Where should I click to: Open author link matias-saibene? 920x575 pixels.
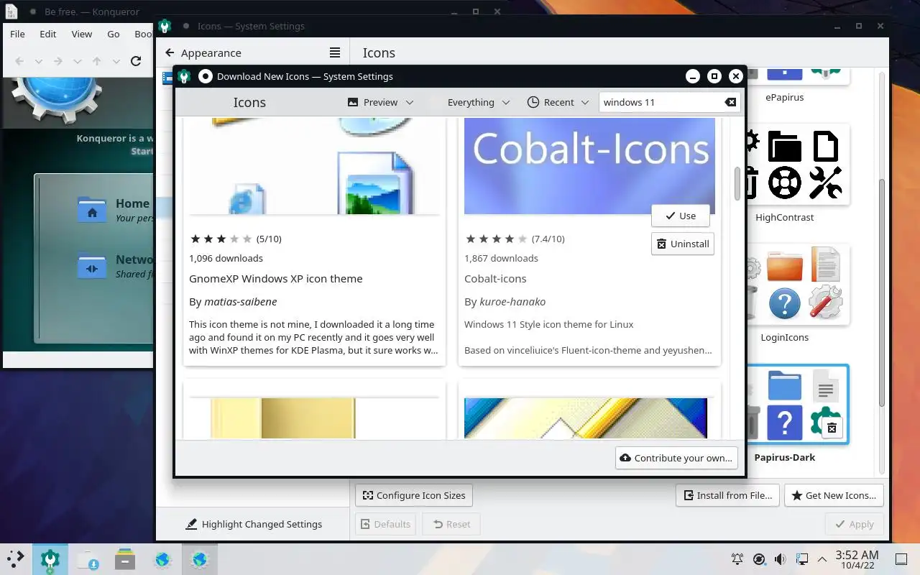pos(241,302)
